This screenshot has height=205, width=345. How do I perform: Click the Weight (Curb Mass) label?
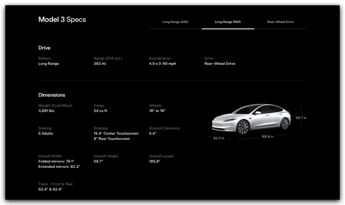point(55,106)
